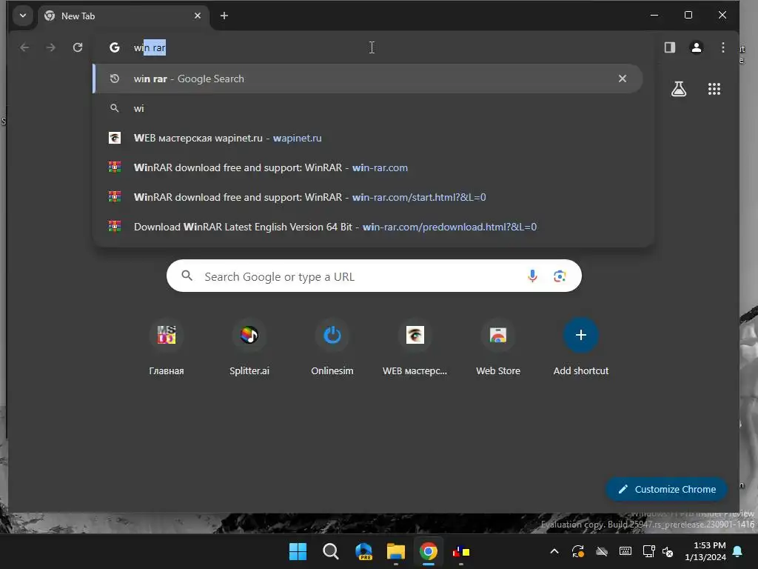Click the magnifier icon beside 'wi'
This screenshot has height=569, width=758.
pyautogui.click(x=115, y=108)
